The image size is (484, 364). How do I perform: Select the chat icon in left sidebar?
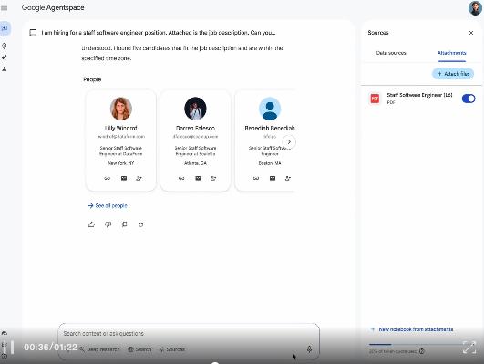pyautogui.click(x=5, y=28)
